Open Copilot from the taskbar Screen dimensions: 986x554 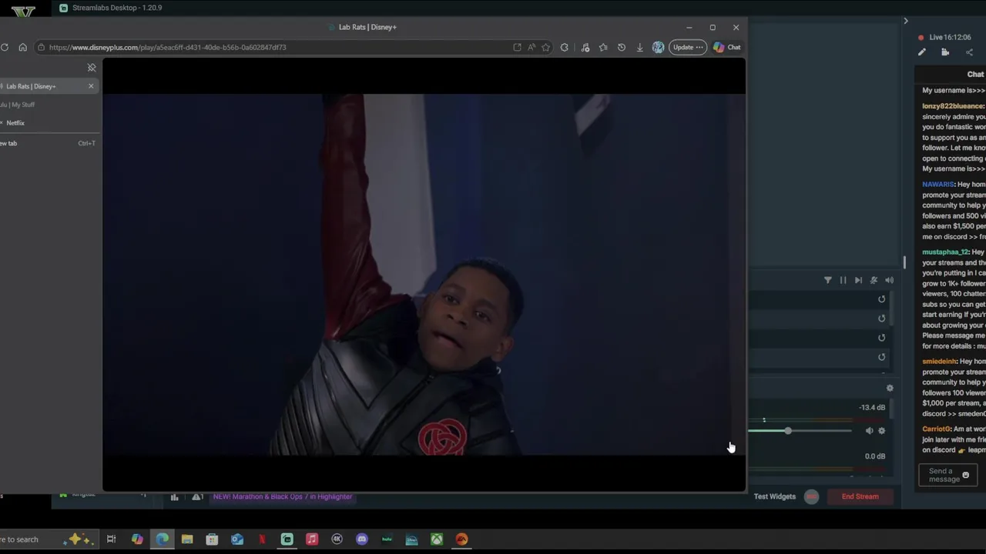[x=137, y=539]
